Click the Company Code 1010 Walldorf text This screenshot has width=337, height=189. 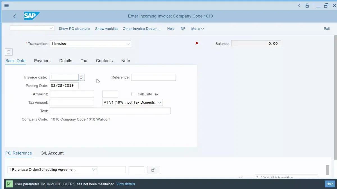coord(80,119)
